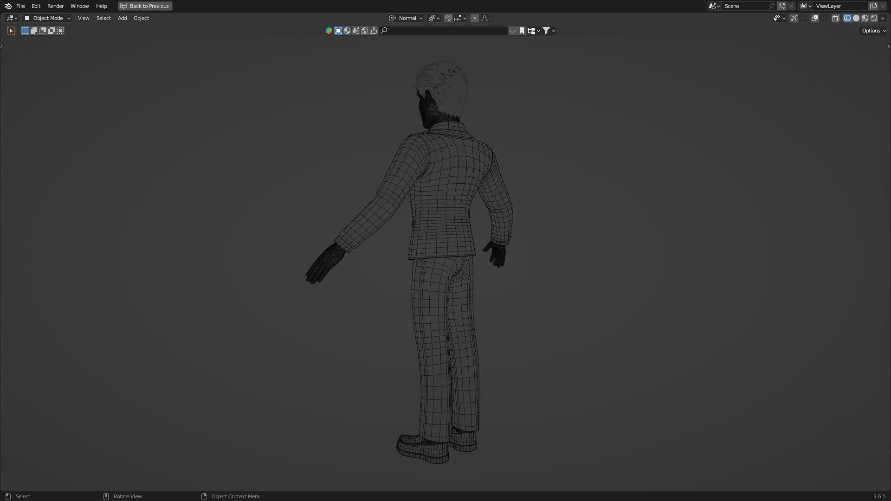Open Normal transform orientation dropdown
This screenshot has height=501, width=891.
pos(406,18)
